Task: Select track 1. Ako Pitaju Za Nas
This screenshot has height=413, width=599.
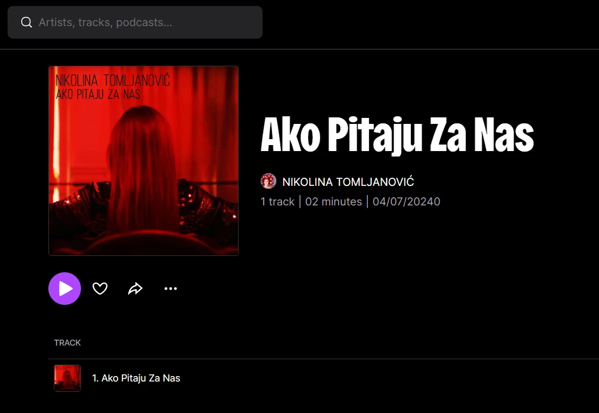Action: click(x=136, y=378)
